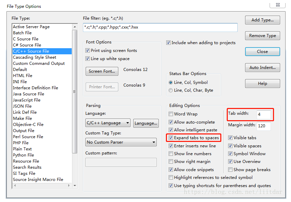This screenshot has width=291, height=202.
Task: Click the Screen Font button
Action: point(102,71)
